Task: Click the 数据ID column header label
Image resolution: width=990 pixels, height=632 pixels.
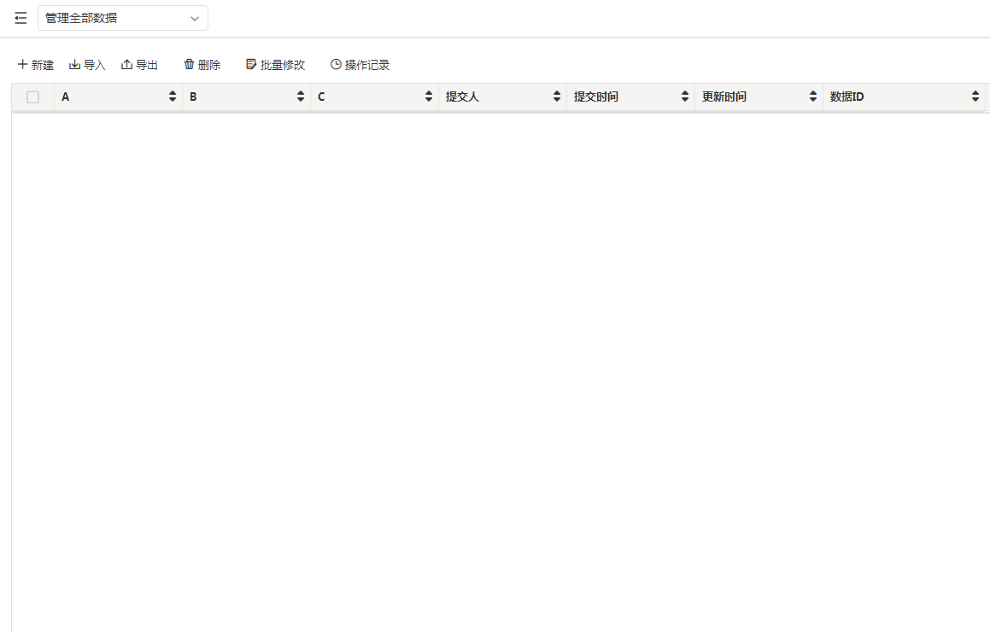Action: pos(846,97)
